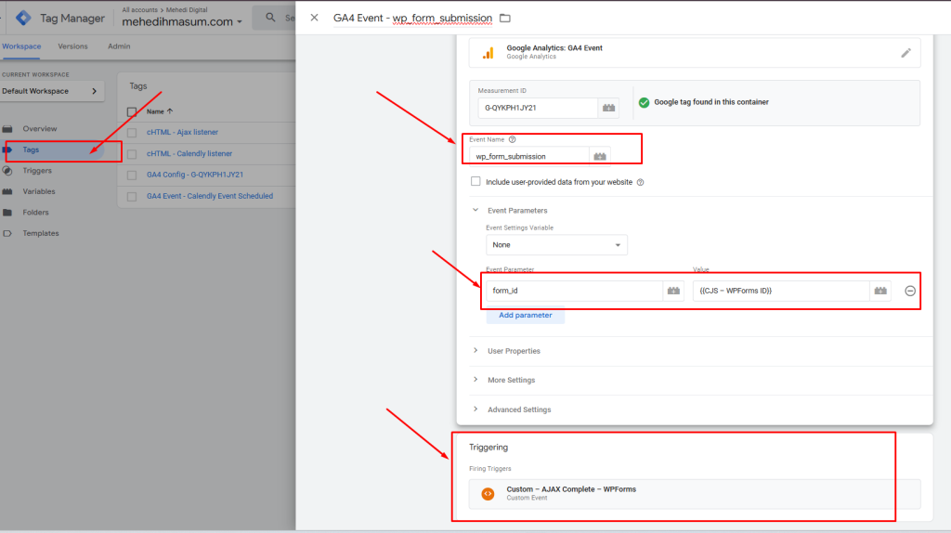
Task: Click the Tag Manager logo icon
Action: pos(23,19)
